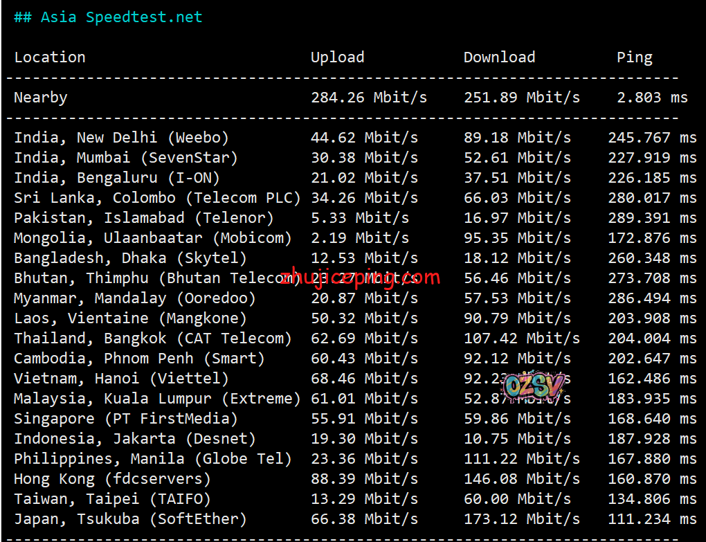Click the Download column header
The height and width of the screenshot is (542, 706).
(499, 57)
